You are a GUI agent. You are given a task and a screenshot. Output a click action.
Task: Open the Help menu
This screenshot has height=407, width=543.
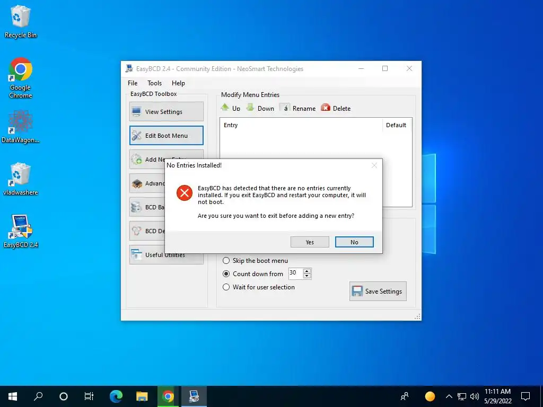coord(178,83)
